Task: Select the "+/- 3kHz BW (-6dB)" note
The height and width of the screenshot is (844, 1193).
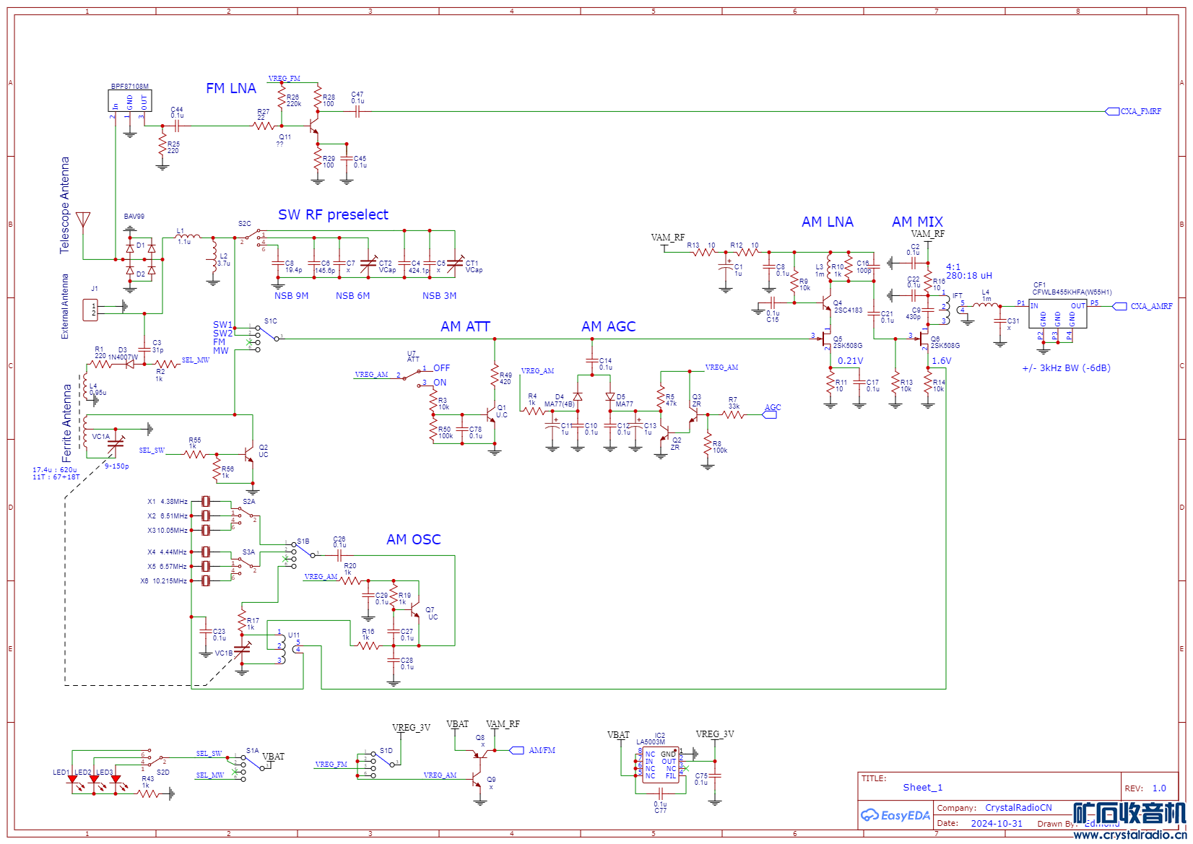Action: (x=1066, y=367)
